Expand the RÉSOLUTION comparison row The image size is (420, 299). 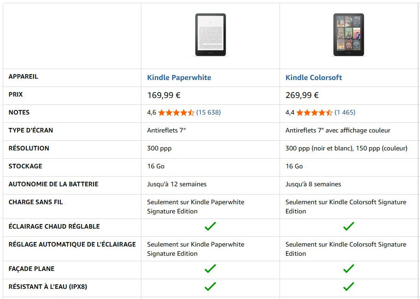29,148
